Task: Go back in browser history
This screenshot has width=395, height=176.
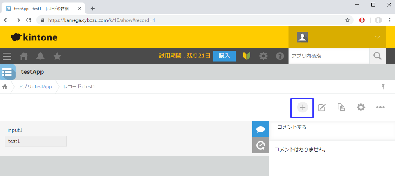Action: click(x=6, y=20)
